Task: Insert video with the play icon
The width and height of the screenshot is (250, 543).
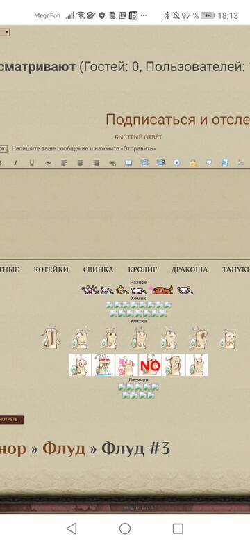Action: [177, 162]
